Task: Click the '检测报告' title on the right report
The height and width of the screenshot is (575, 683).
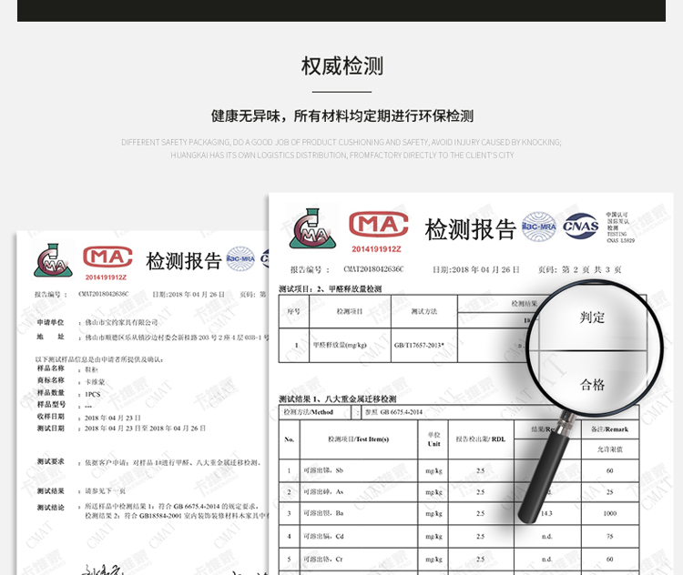Action: coord(471,229)
